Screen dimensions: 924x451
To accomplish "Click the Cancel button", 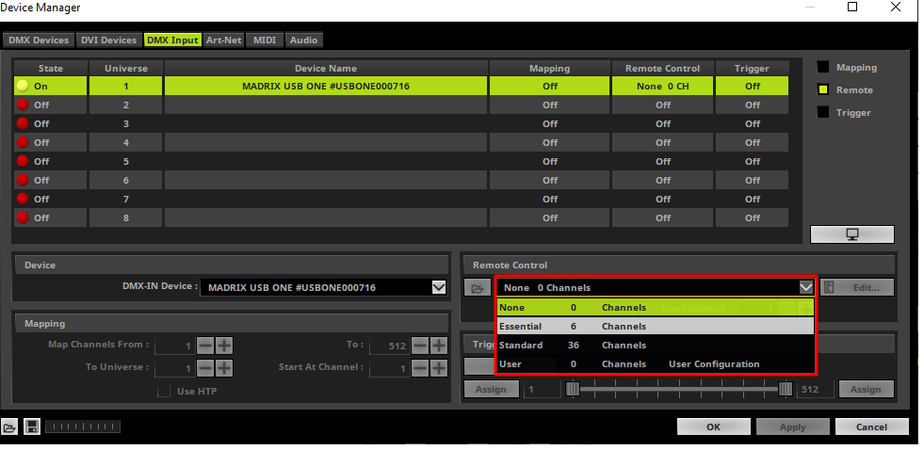I will pyautogui.click(x=871, y=427).
